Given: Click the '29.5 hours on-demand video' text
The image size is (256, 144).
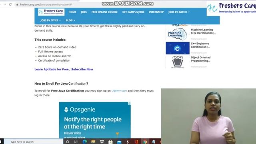Looking at the screenshot, I should pos(57,47).
